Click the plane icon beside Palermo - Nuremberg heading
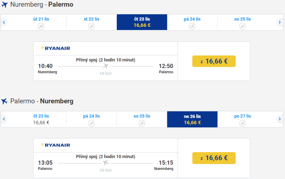 4,101
